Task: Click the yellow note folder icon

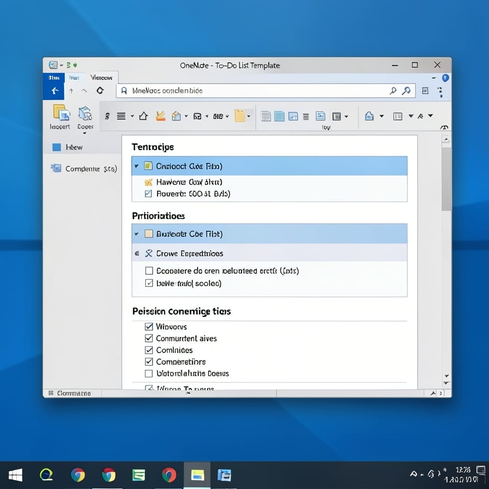Action: coord(240,116)
